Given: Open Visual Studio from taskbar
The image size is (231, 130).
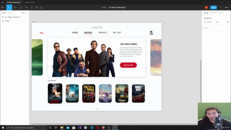Looking at the screenshot, I should tap(79, 127).
